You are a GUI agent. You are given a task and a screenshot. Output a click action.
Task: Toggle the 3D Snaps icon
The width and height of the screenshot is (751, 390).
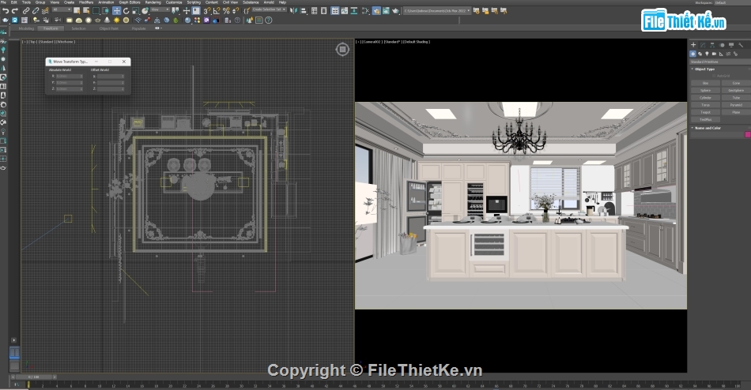[x=207, y=10]
